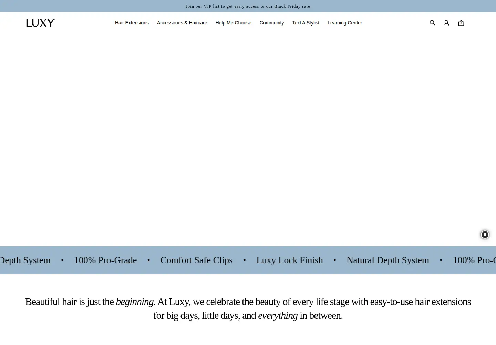
Task: Pause the hero video playback
Action: (485, 235)
